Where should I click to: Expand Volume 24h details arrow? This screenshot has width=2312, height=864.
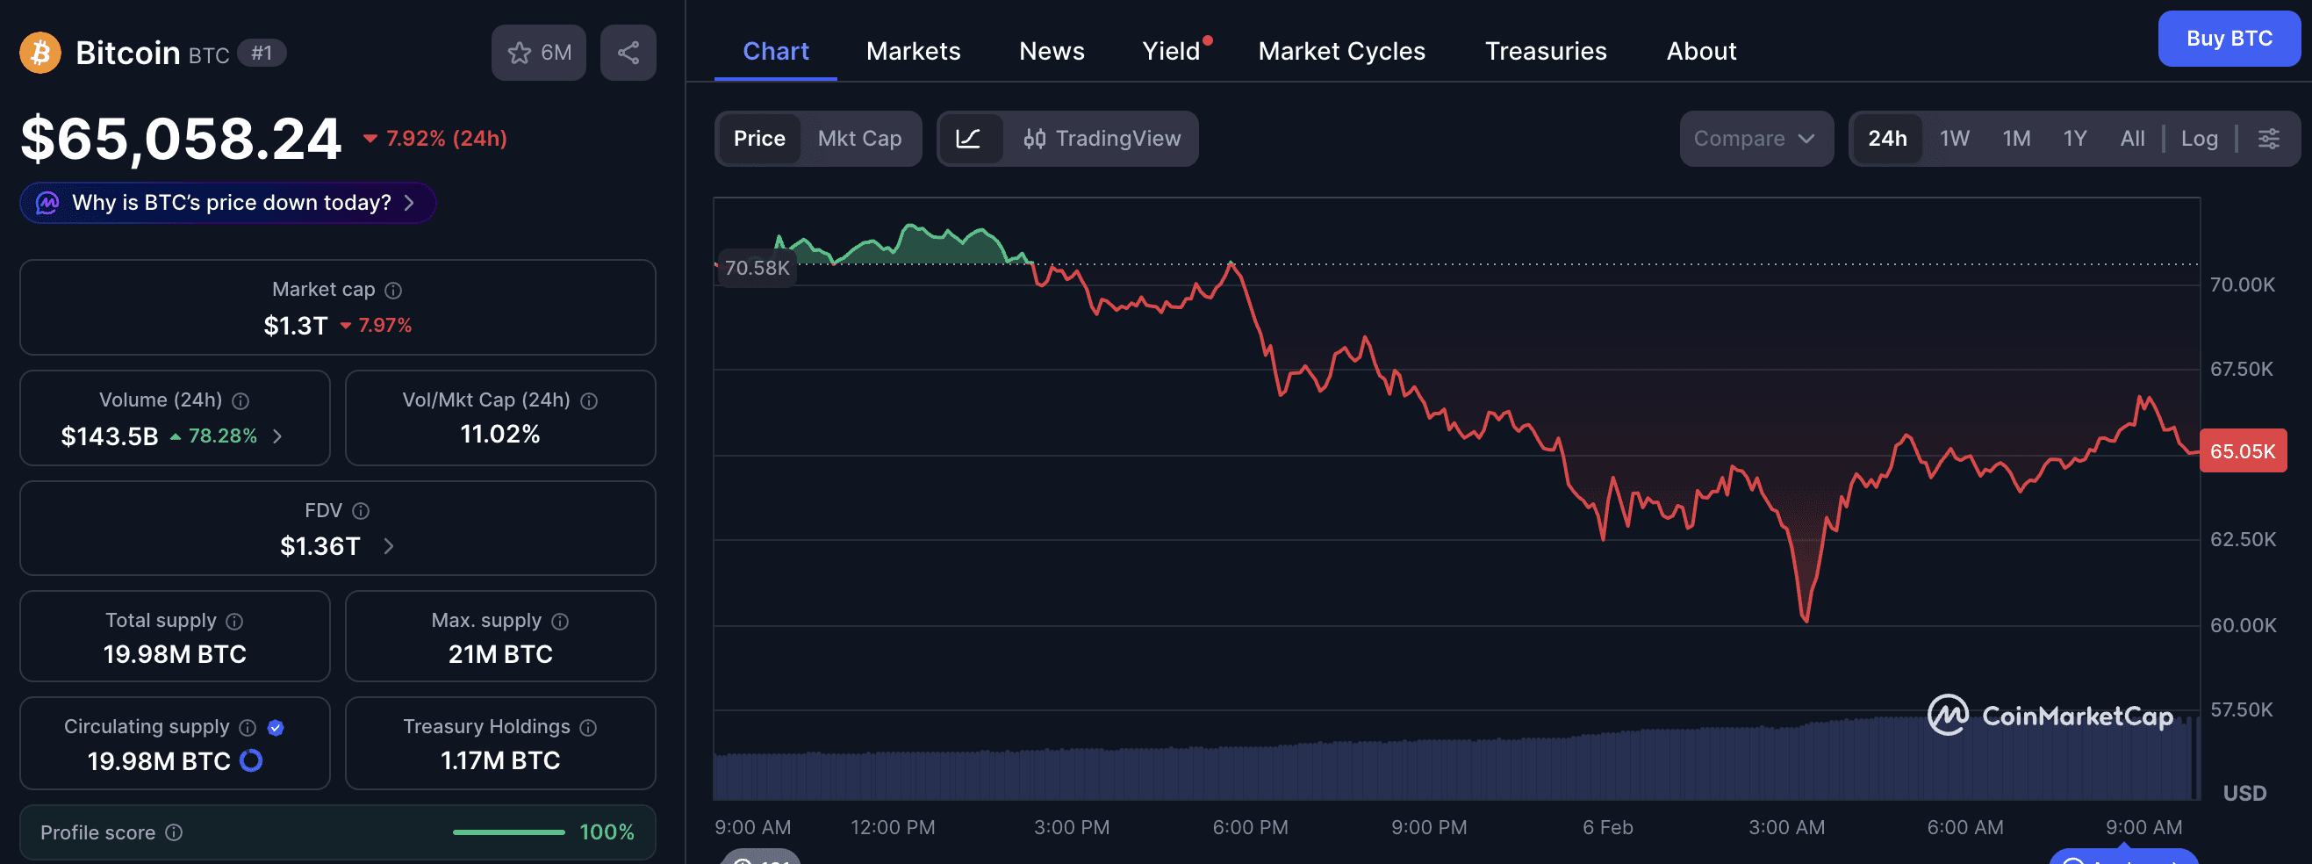277,436
